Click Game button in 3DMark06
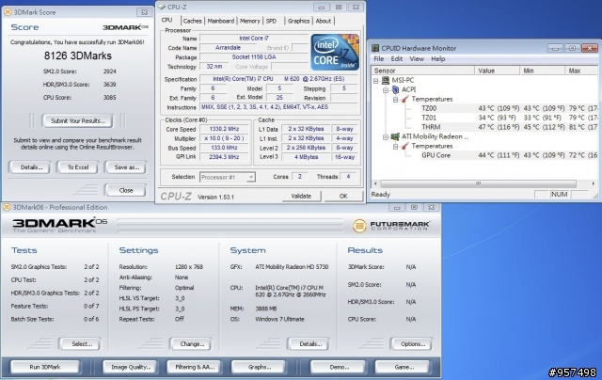Screen dimensions: 602x380 coord(403,367)
